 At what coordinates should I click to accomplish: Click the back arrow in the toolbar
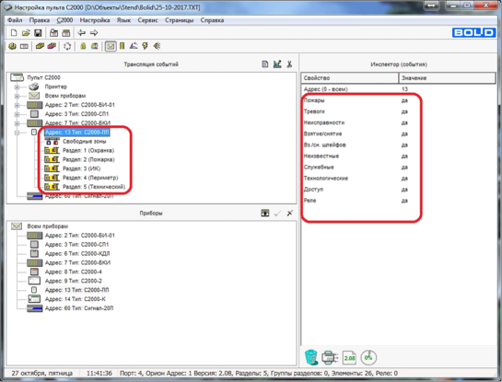[x=82, y=32]
